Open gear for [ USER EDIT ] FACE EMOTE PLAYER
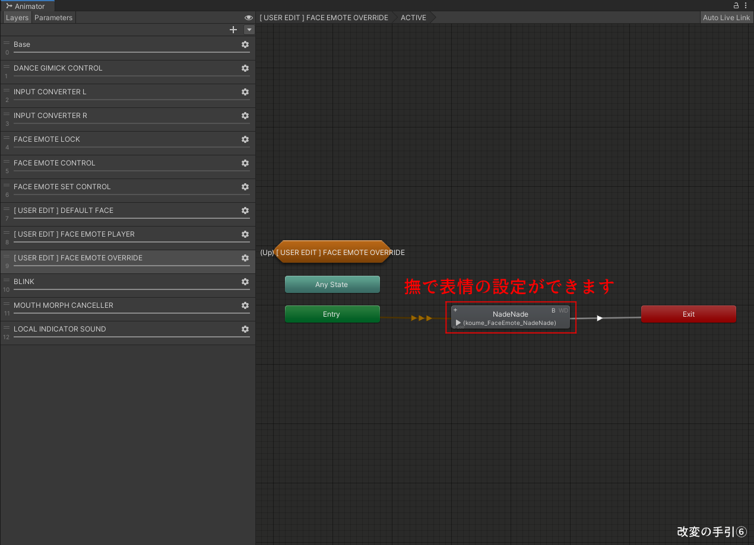The image size is (754, 545). [x=245, y=234]
